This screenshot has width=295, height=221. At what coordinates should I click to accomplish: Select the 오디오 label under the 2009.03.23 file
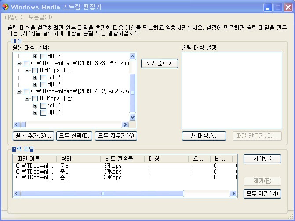pos(55,77)
